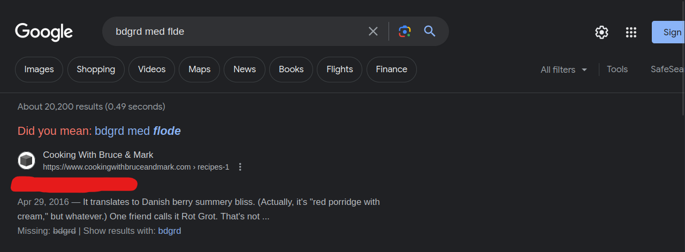Follow the 'bdgrd med flode' suggestion link

(138, 131)
